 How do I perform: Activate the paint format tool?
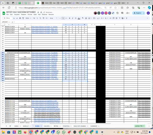point(23,18)
